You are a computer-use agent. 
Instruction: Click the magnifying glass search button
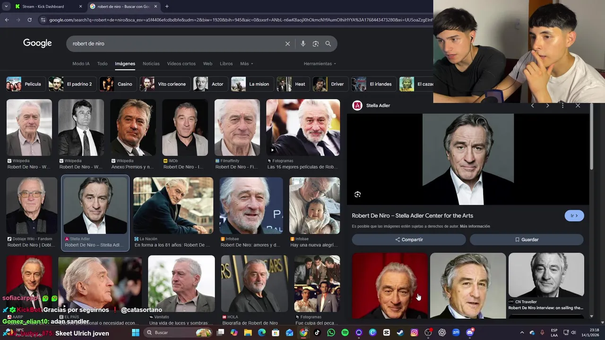[328, 43]
